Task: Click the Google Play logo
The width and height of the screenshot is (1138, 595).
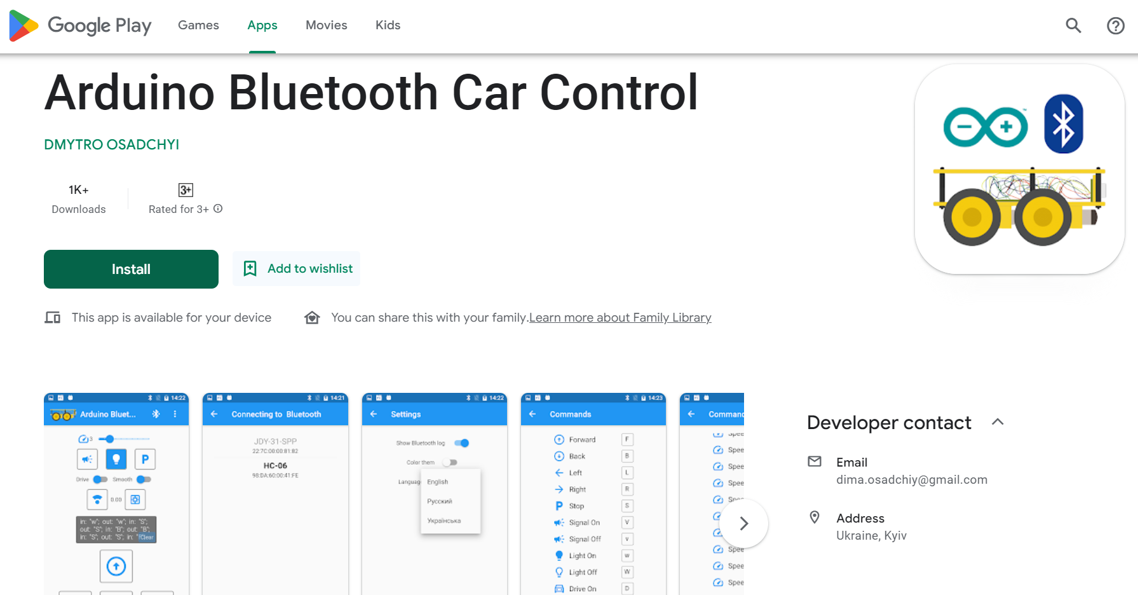Action: pos(81,25)
